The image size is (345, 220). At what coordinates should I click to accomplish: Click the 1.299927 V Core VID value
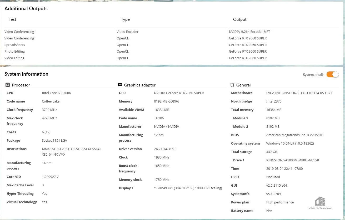50,177
